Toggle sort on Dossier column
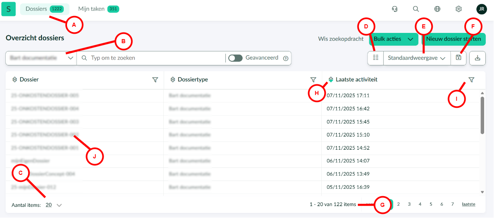Image resolution: width=494 pixels, height=218 pixels. point(14,80)
